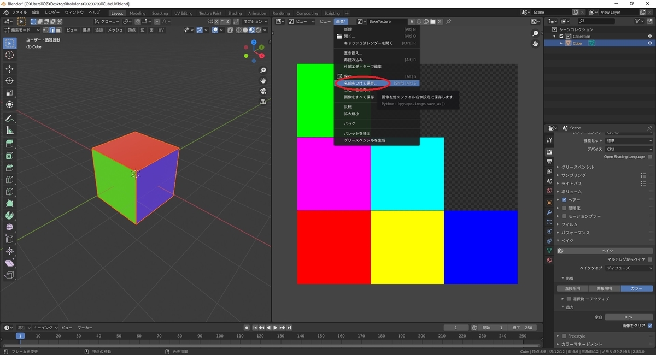Click the 3D viewport pan hand icon
This screenshot has height=355, width=656.
(263, 80)
